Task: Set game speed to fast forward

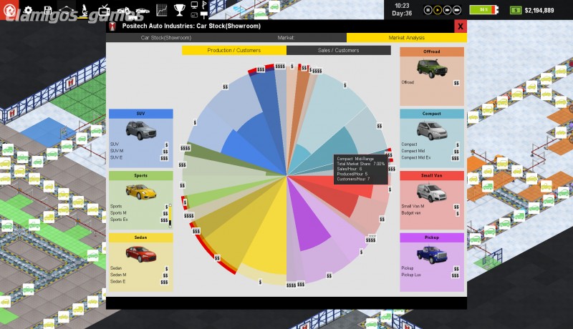Action: tap(446, 10)
